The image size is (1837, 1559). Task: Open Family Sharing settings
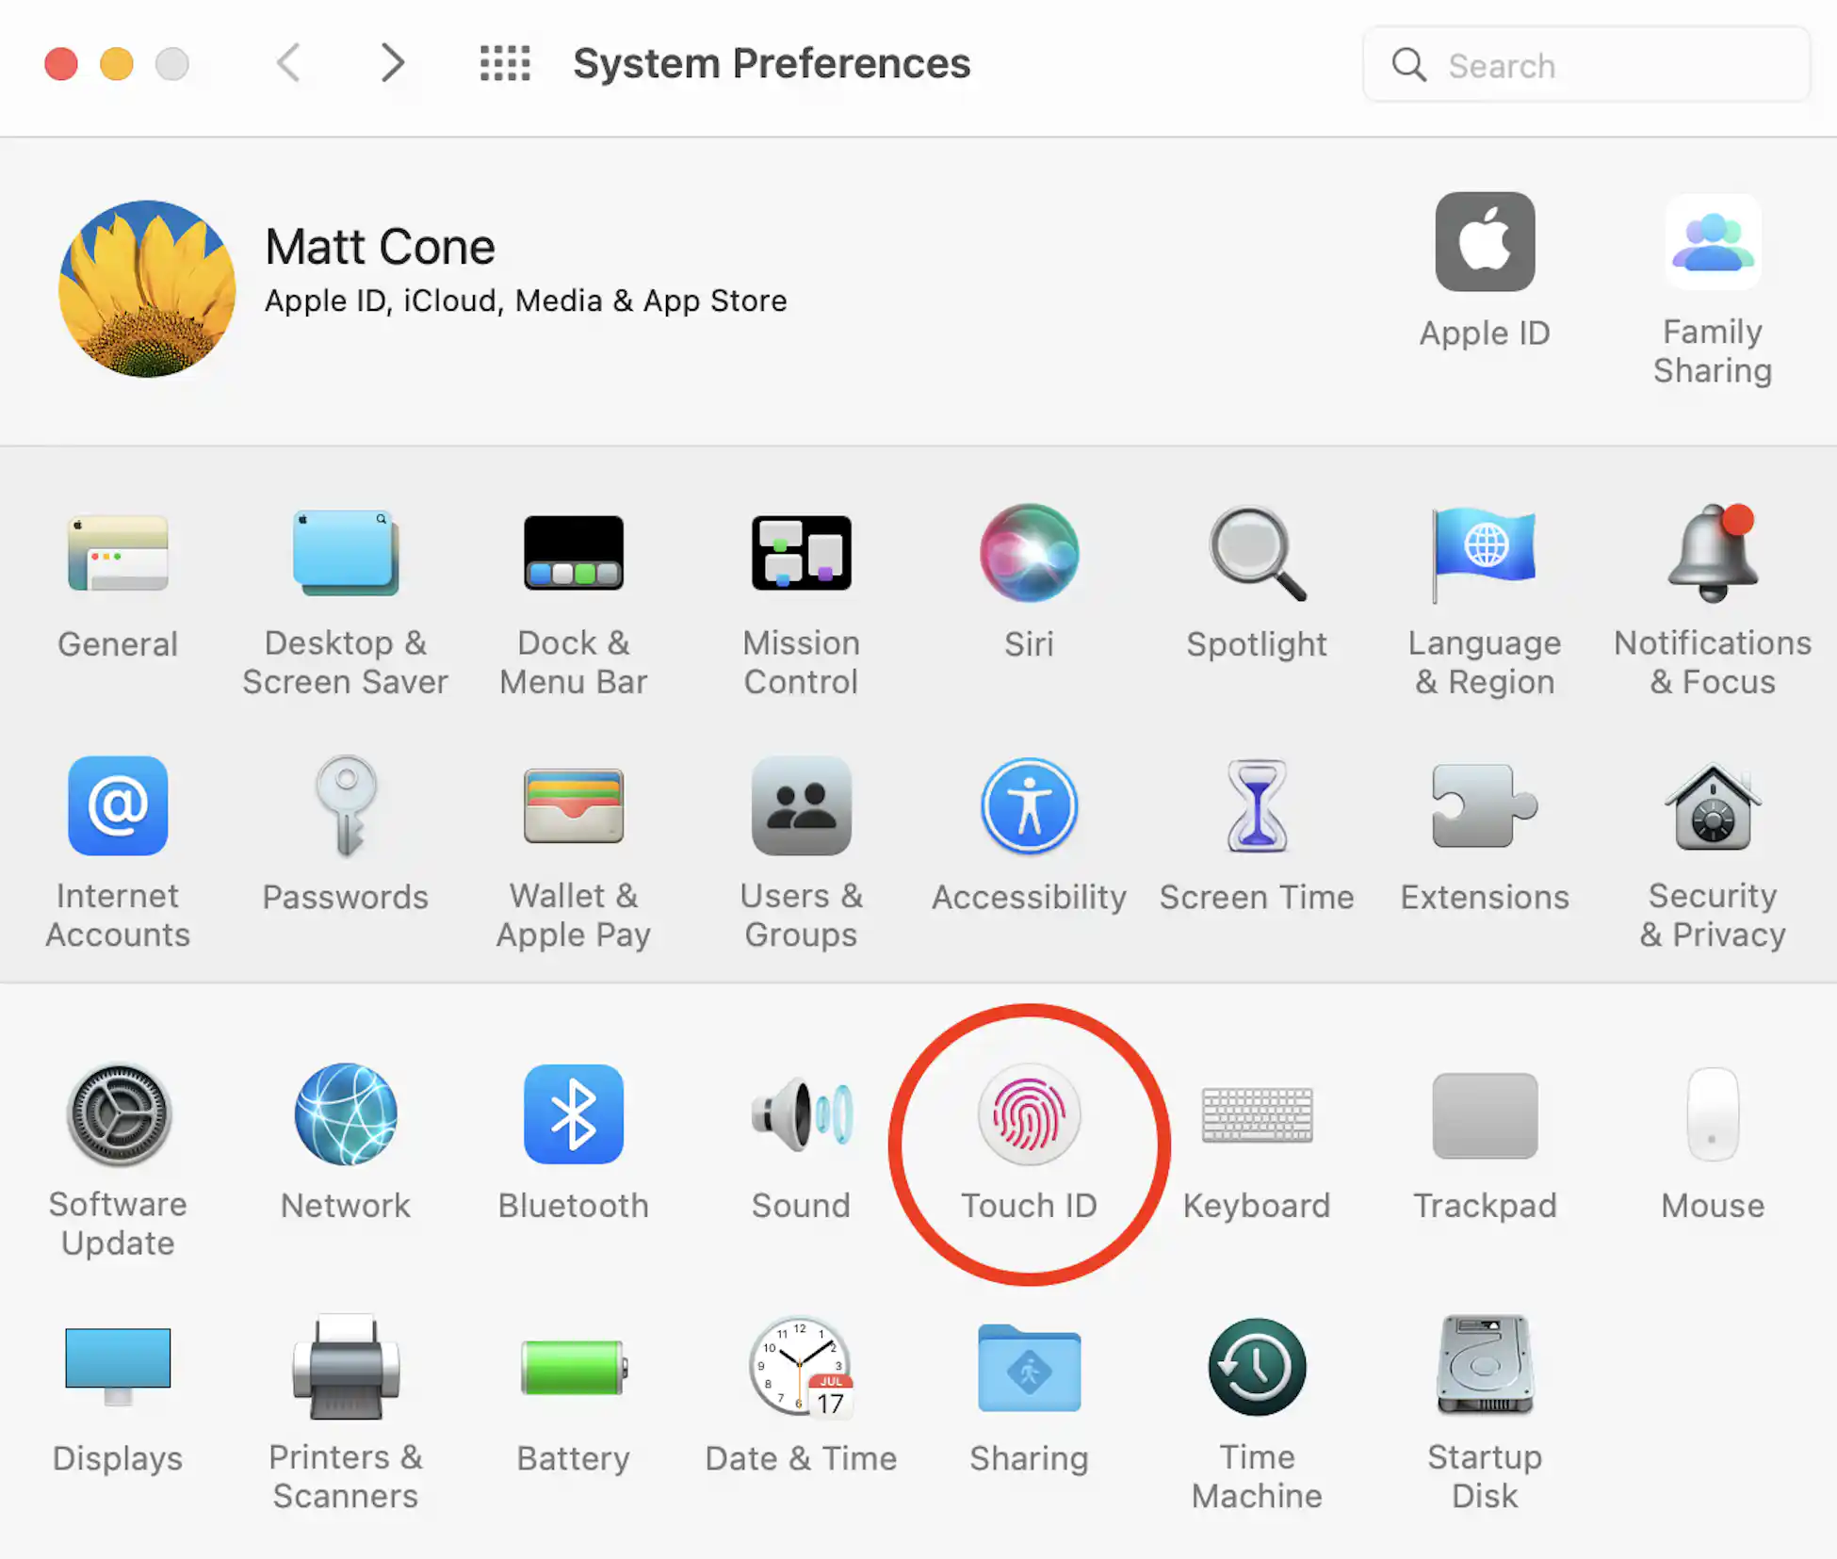click(1712, 243)
